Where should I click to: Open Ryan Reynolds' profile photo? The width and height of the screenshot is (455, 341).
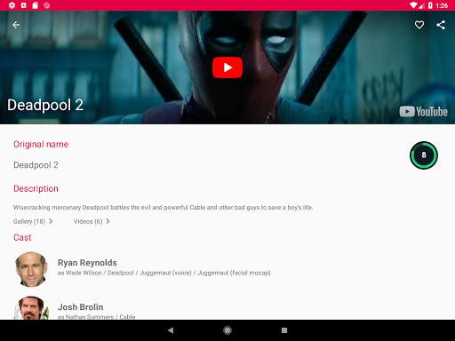(x=31, y=269)
